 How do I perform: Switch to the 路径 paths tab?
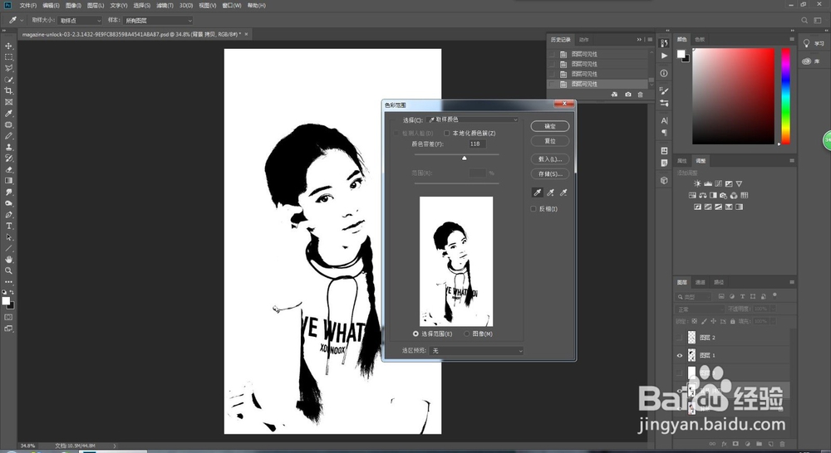(719, 283)
